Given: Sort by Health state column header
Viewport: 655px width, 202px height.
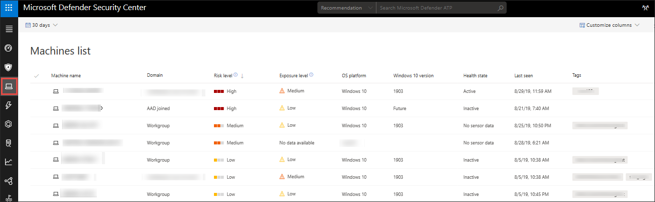Looking at the screenshot, I should (x=475, y=76).
